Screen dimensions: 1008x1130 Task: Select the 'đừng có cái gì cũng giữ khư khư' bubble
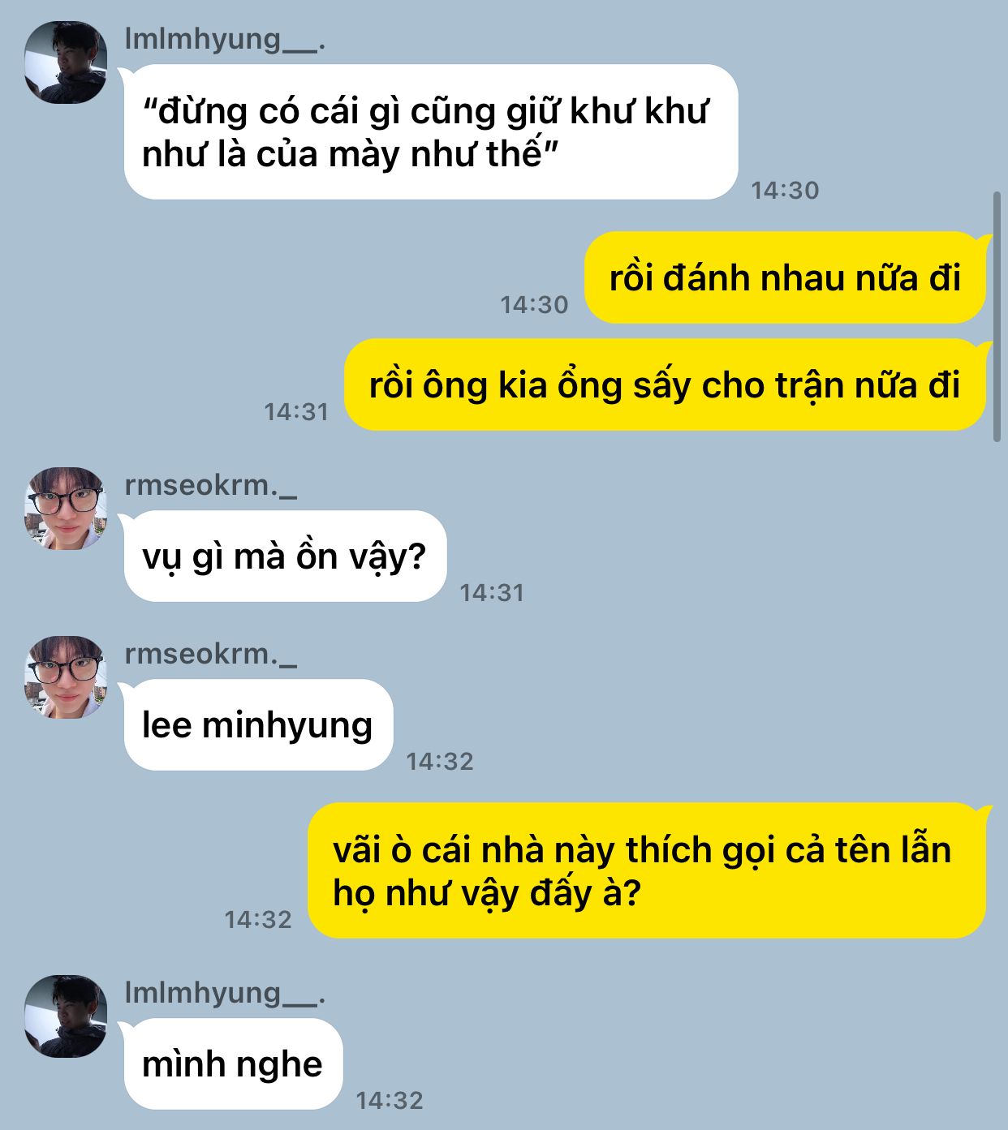(x=431, y=132)
